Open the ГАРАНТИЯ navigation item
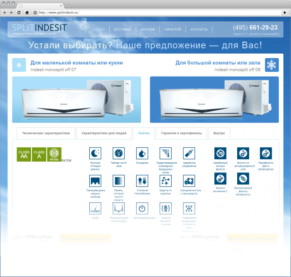This screenshot has width=291, height=277. click(x=173, y=30)
